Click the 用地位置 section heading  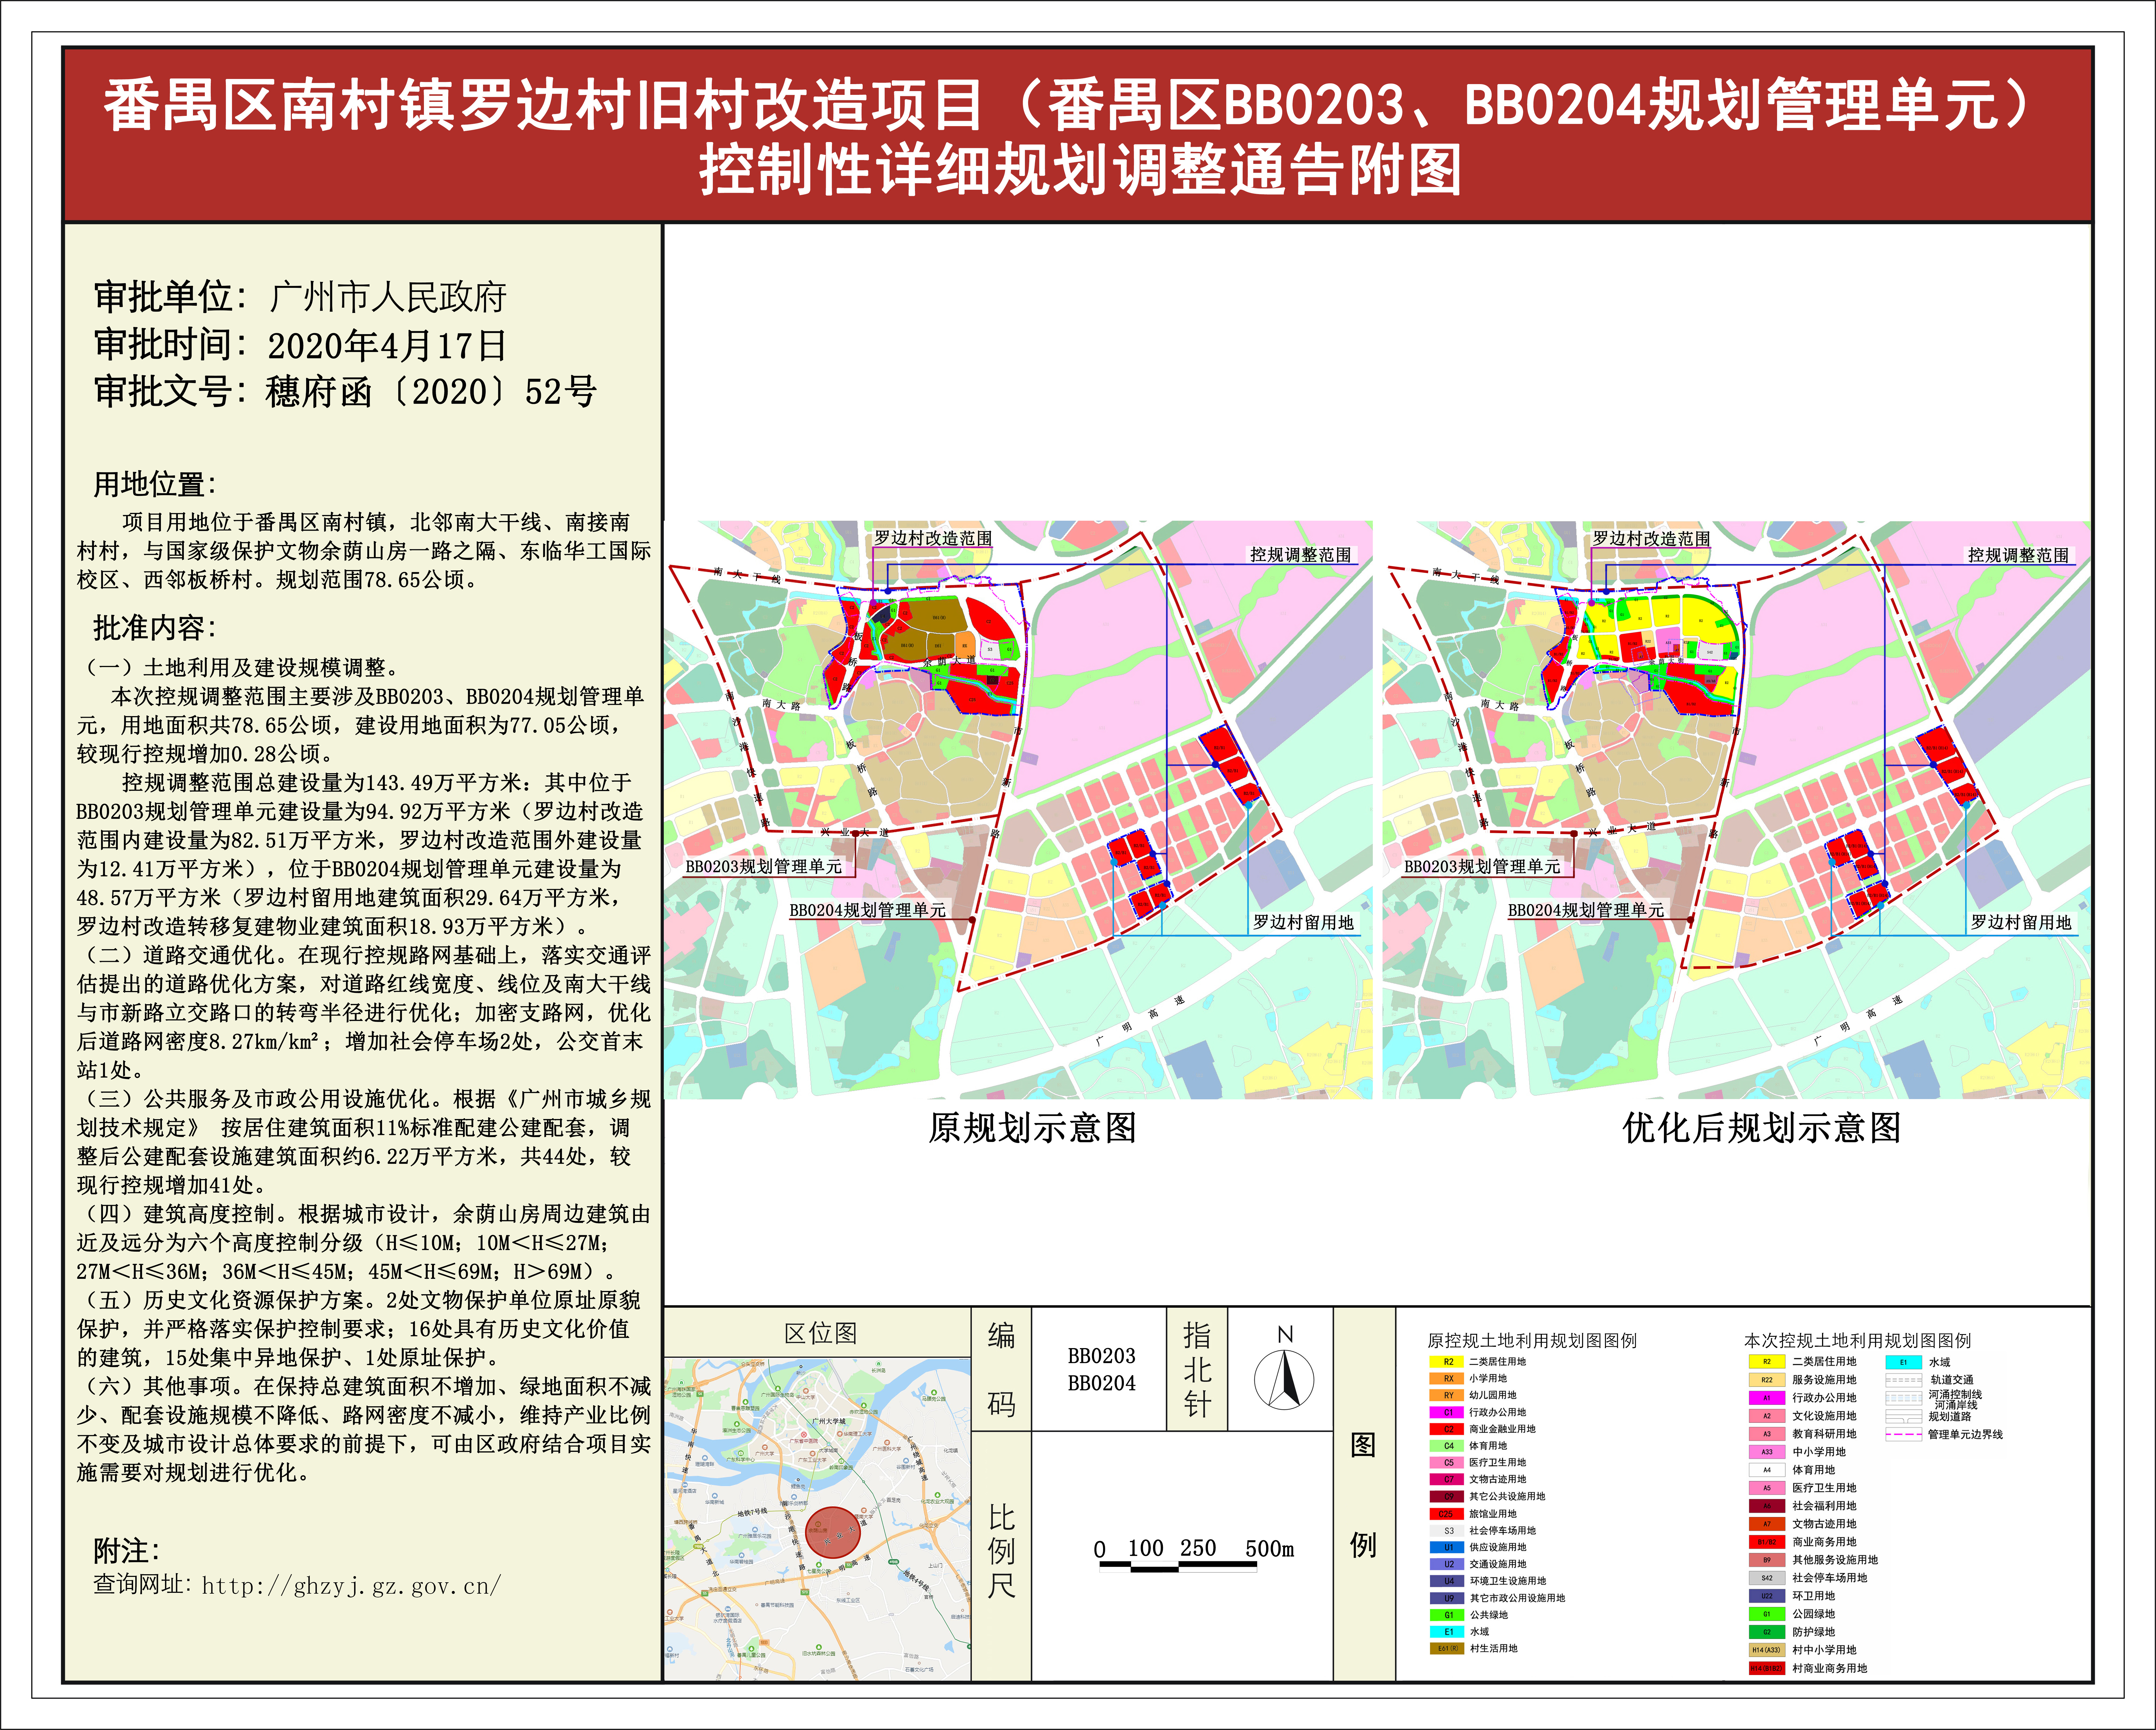click(155, 484)
